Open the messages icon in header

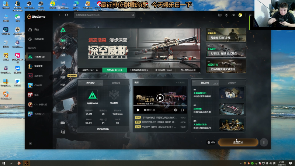[x=226, y=15]
